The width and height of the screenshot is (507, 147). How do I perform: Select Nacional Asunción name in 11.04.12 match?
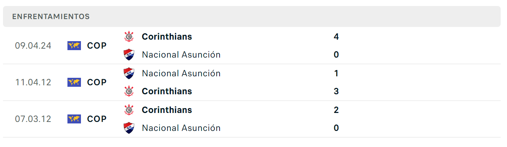point(181,73)
